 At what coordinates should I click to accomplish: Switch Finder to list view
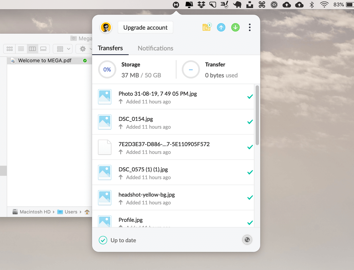pyautogui.click(x=21, y=49)
